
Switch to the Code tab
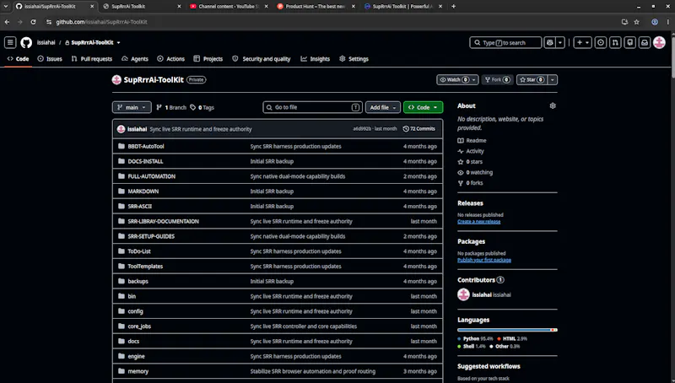pyautogui.click(x=18, y=59)
